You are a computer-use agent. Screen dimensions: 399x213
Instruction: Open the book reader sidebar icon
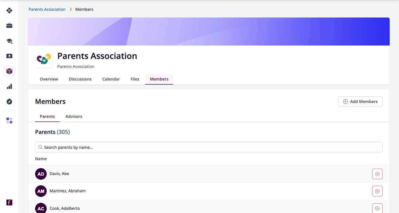click(x=9, y=56)
